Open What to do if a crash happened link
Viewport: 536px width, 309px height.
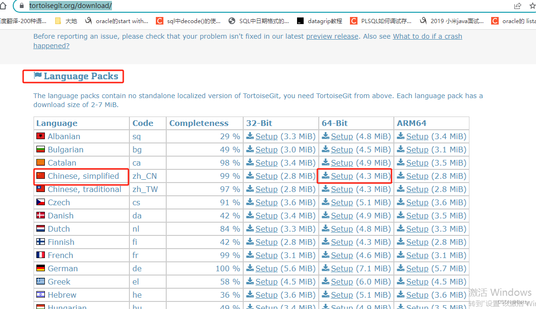coord(427,36)
